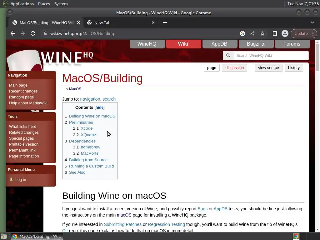Go to MacPorts contents entry

(90, 153)
